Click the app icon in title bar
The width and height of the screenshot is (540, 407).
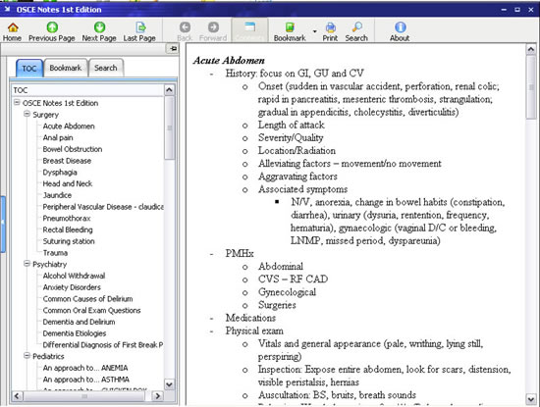coord(7,9)
